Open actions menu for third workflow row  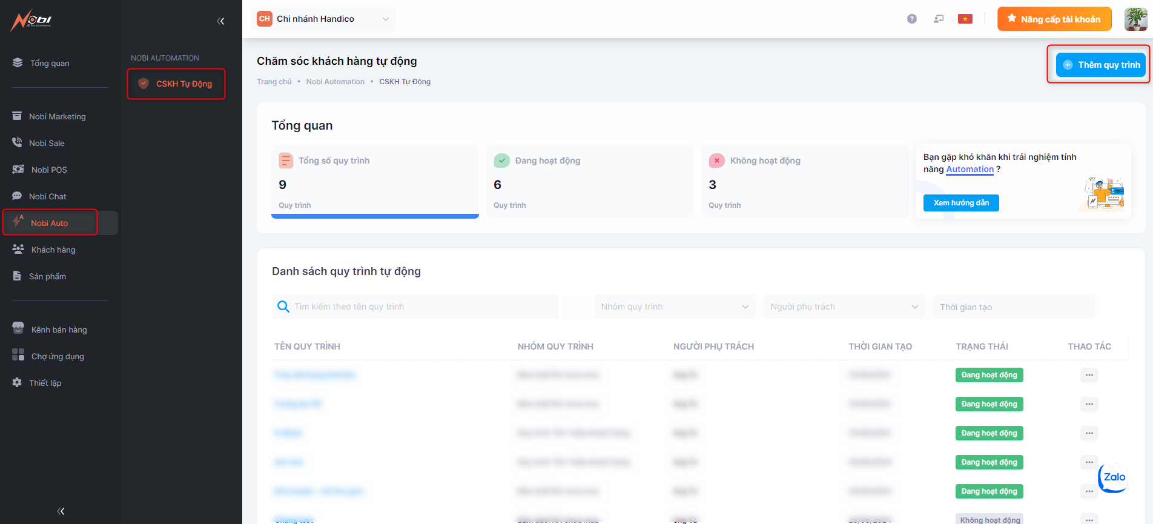point(1089,433)
